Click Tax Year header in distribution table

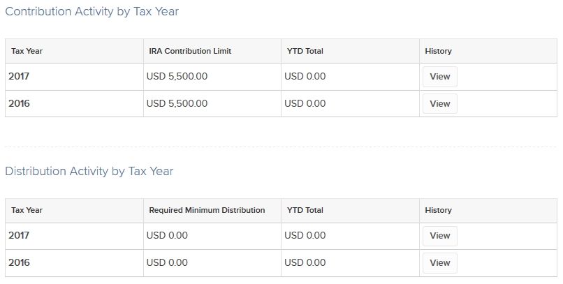27,210
